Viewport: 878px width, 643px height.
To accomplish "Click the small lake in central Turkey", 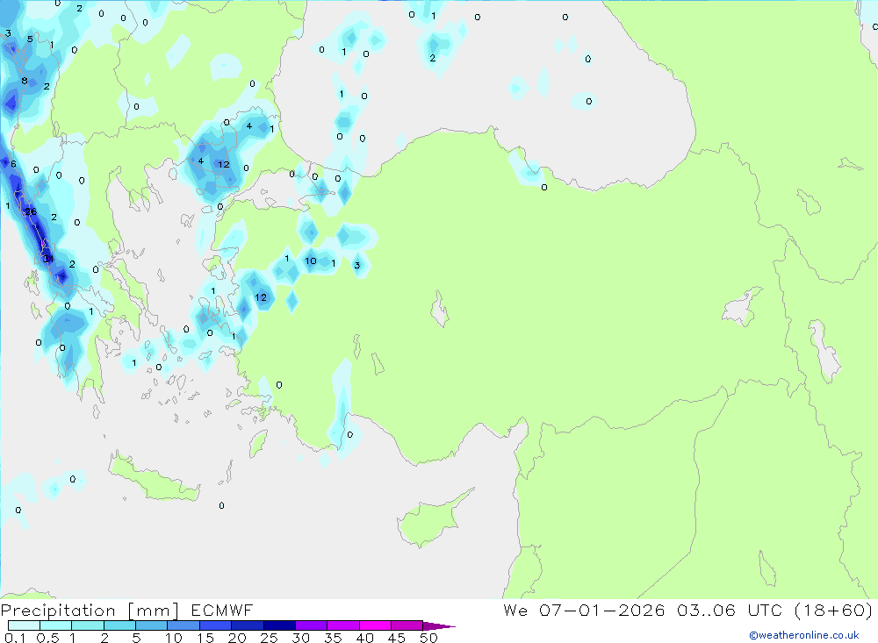I will [x=439, y=310].
